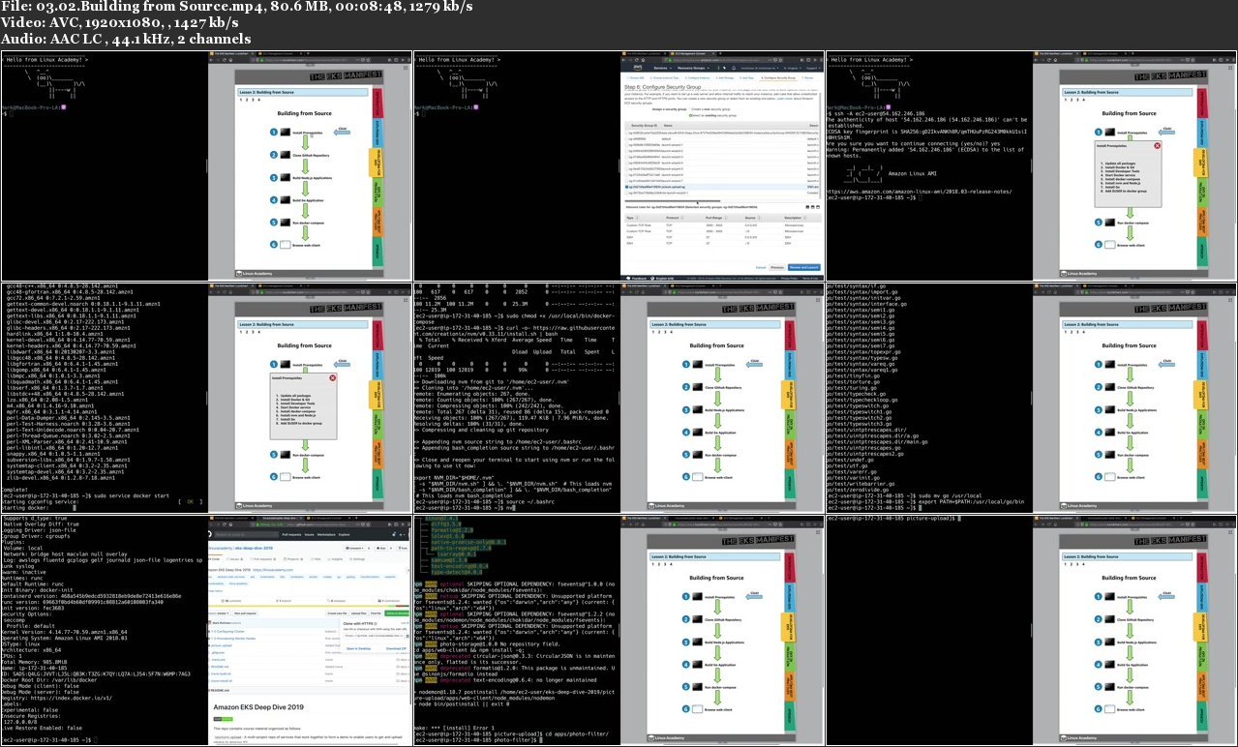Click the AWS logo in the console

pos(638,68)
